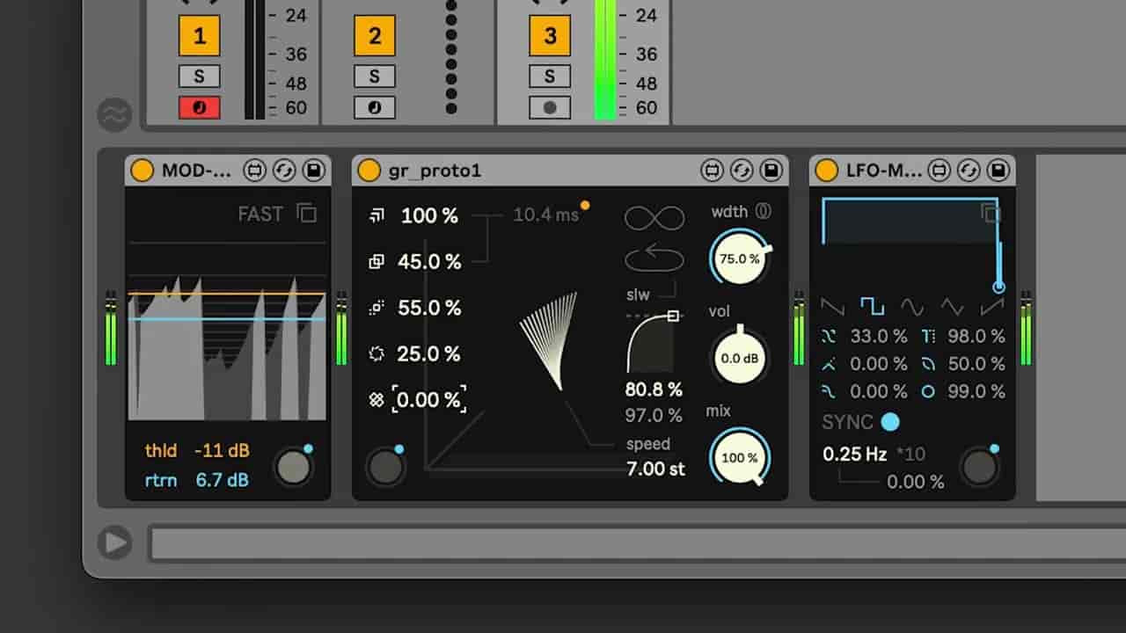This screenshot has height=633, width=1126.
Task: Click the infinity icon in gr_proto1
Action: tap(654, 218)
